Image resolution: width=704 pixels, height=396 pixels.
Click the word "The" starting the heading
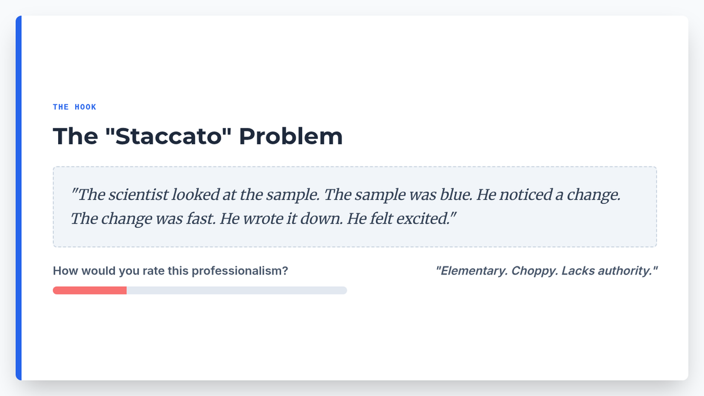pos(75,136)
